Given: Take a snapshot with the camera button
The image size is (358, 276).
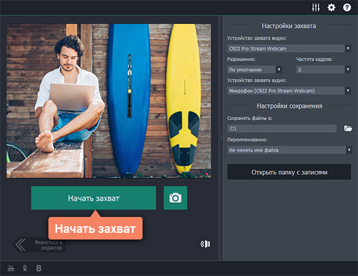Looking at the screenshot, I should [x=175, y=198].
